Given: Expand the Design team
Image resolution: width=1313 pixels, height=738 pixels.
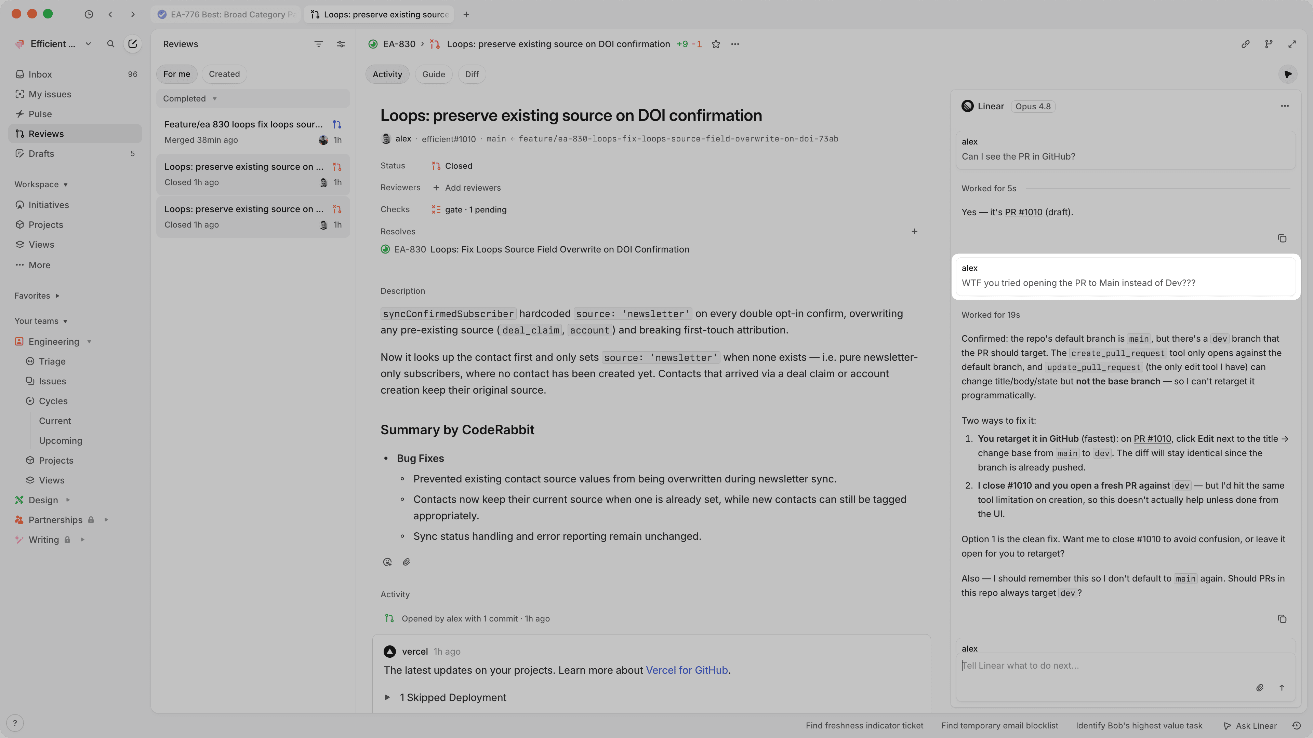Looking at the screenshot, I should (x=68, y=500).
